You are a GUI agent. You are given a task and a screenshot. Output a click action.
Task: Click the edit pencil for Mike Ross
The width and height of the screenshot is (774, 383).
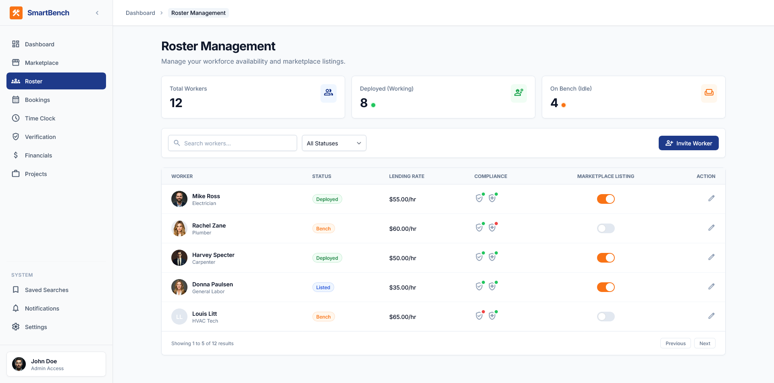tap(711, 199)
